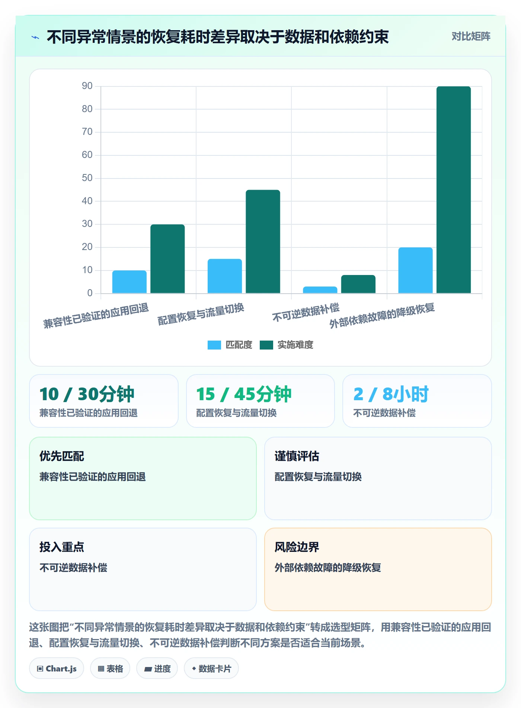Select the 数据卡片 tag chip

click(x=211, y=669)
